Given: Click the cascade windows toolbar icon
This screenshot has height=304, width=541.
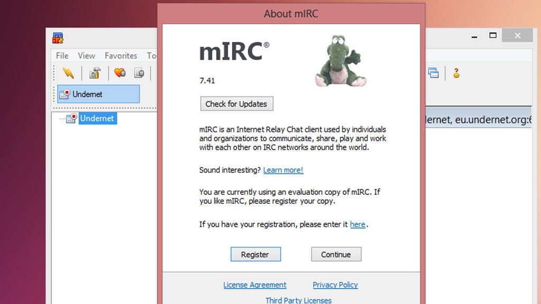Looking at the screenshot, I should pos(433,73).
